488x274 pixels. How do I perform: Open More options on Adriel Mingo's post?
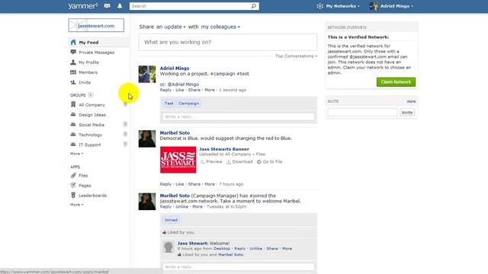click(210, 90)
